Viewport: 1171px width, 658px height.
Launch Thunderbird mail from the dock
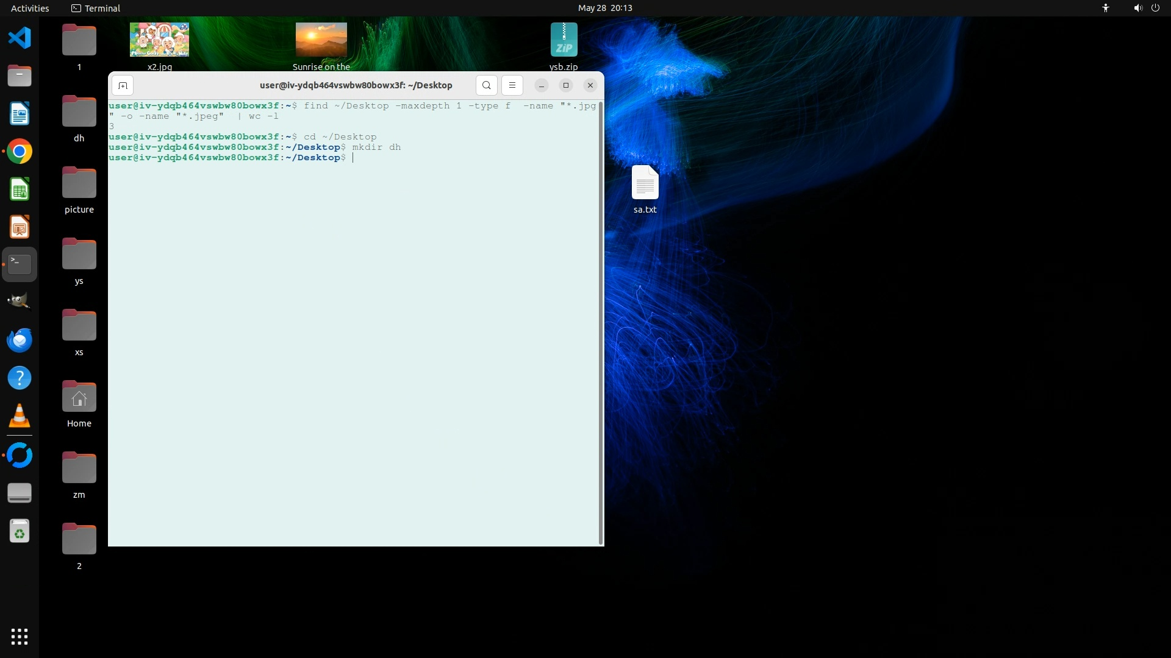20,340
